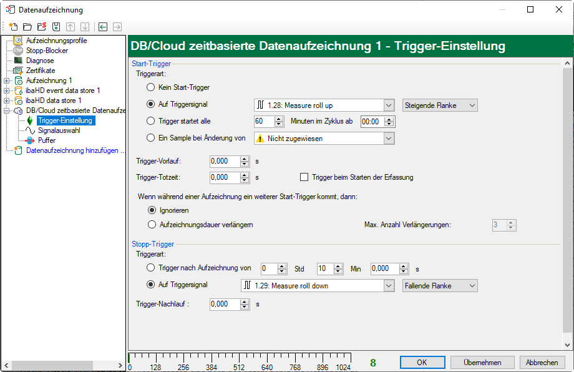Viewport: 574px width, 372px height.
Task: Select Kein Start-Trigger radio button
Action: (150, 87)
